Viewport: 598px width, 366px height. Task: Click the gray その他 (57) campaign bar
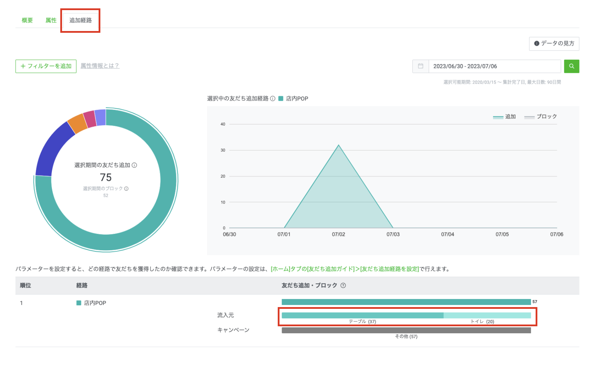click(406, 330)
